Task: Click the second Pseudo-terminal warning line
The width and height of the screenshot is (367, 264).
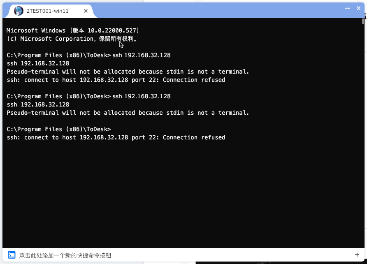Action: tap(128, 113)
